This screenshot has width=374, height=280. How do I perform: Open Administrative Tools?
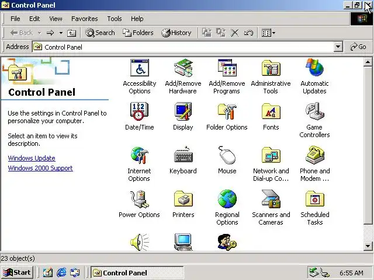[x=271, y=76]
